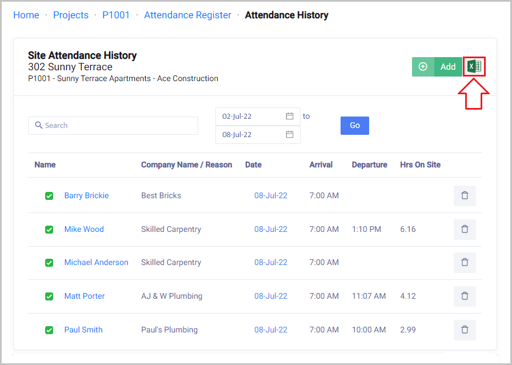Uncheck Barry Brickie's checkbox
The image size is (512, 365).
coord(49,196)
